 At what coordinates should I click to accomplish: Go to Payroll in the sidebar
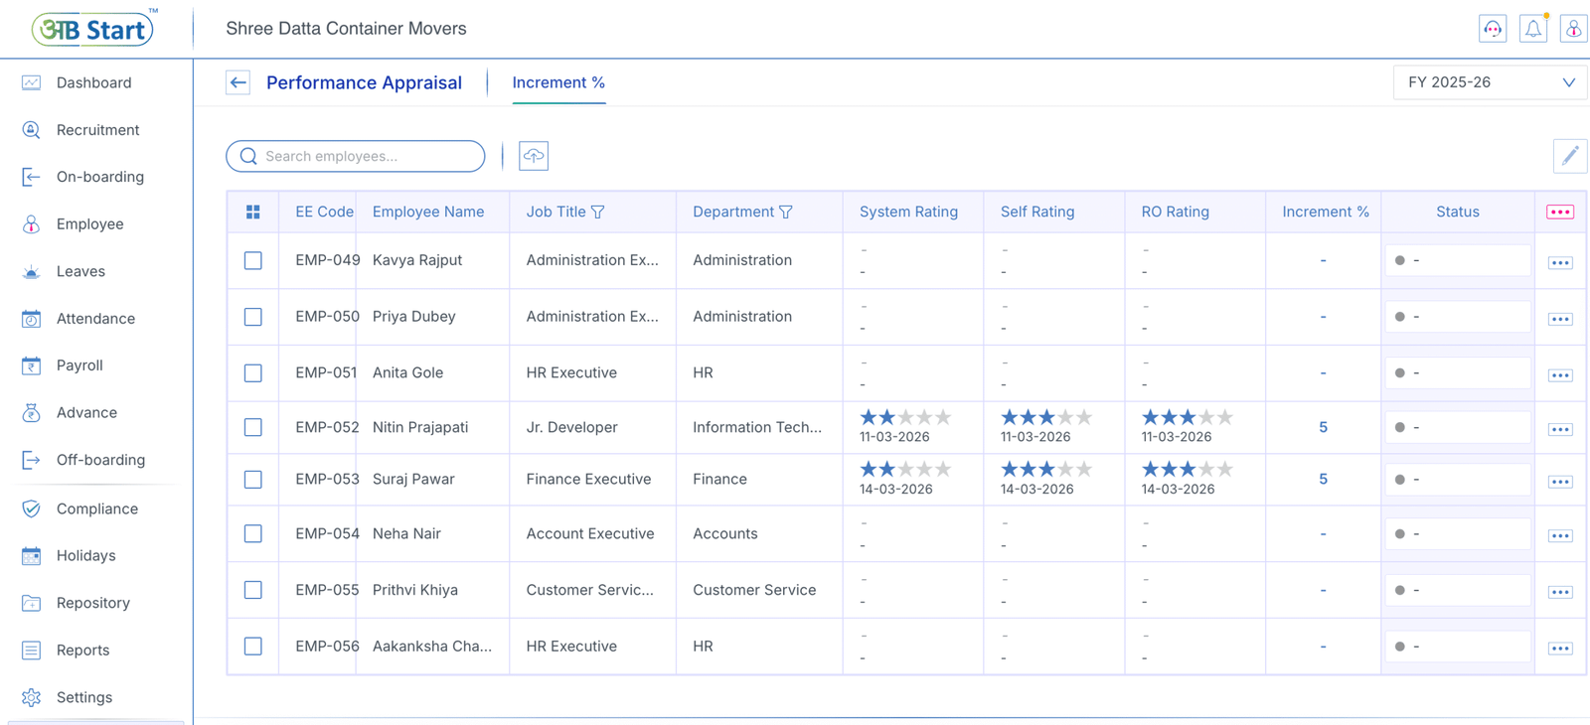tap(79, 365)
